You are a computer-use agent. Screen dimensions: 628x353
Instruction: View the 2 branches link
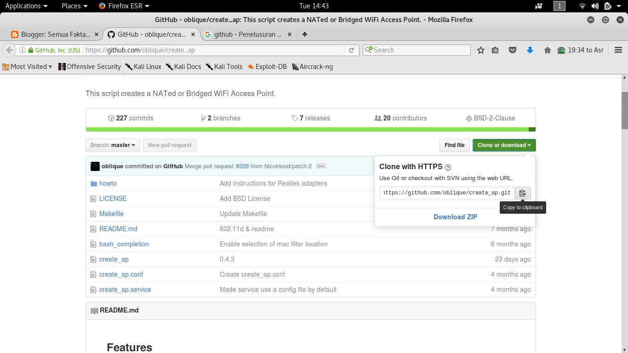click(221, 118)
